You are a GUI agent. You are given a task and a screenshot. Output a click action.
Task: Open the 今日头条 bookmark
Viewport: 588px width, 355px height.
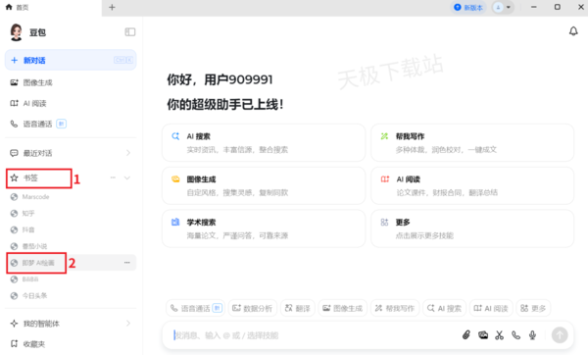71,296
